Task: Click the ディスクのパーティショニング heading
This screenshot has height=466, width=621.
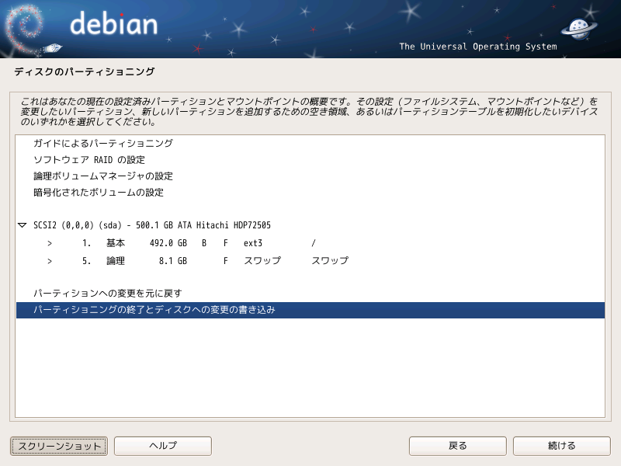Action: 85,71
